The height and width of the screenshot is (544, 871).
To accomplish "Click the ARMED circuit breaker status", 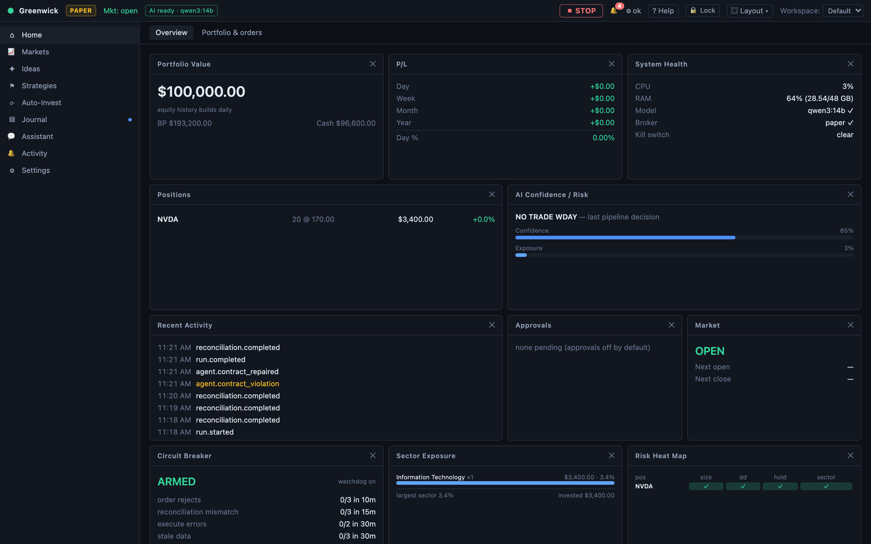I will click(x=176, y=481).
